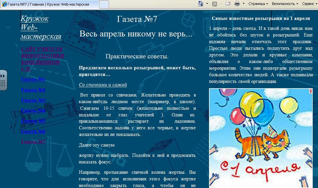Viewport: 318px width, 188px height.
Task: Open the dropdown arrow next to the Print icon
Action: click(243, 4)
